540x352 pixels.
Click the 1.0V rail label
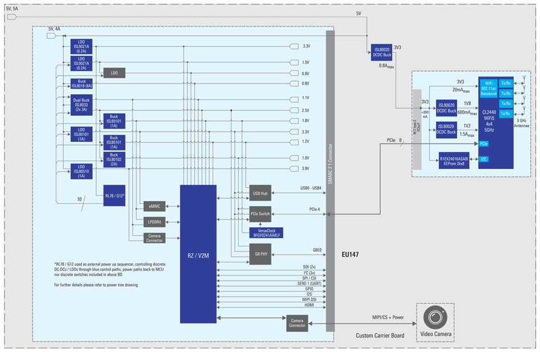pyautogui.click(x=305, y=158)
